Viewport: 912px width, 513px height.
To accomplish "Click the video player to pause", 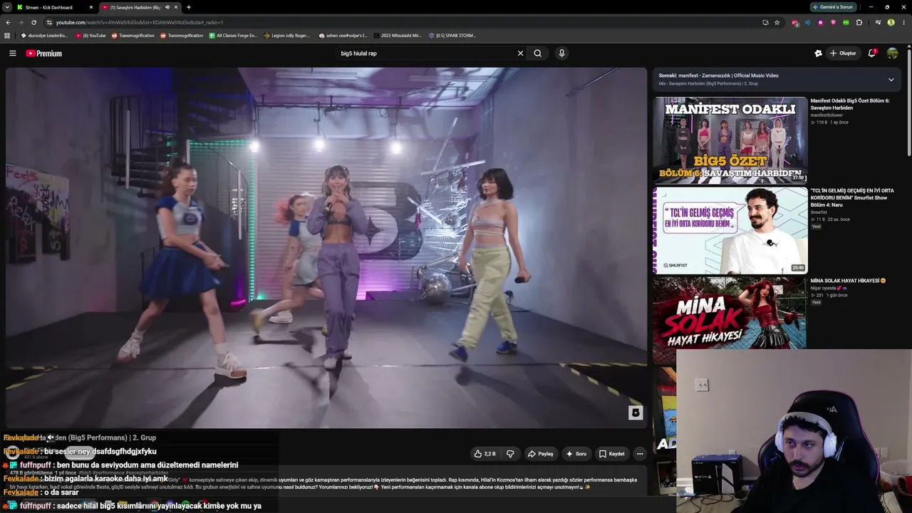I will [326, 248].
